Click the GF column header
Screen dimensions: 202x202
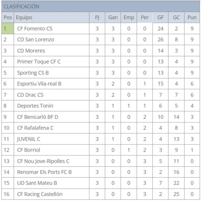[160, 18]
